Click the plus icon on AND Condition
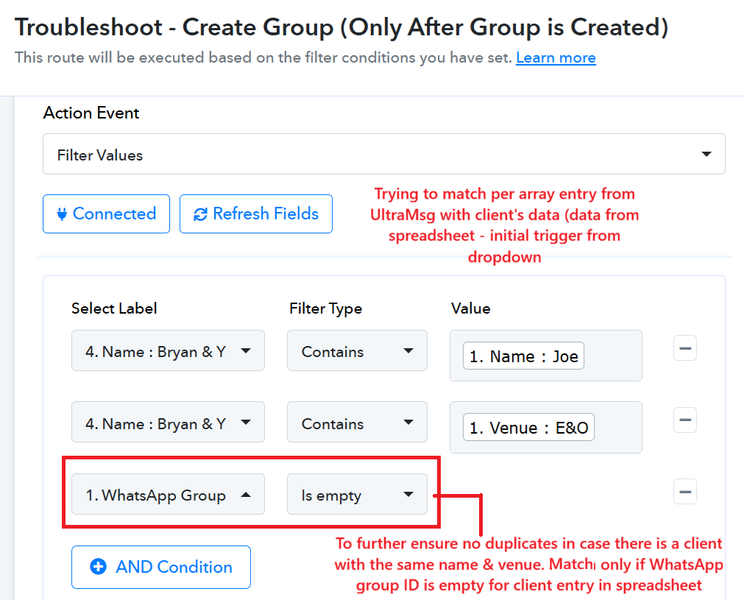 pos(98,567)
